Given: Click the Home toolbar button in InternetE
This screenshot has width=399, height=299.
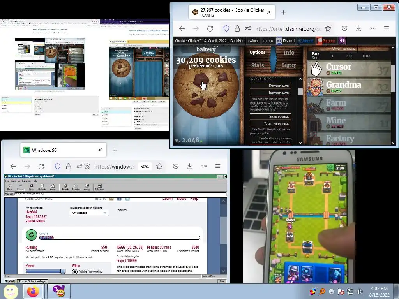Looking at the screenshot, I should click(53, 187).
